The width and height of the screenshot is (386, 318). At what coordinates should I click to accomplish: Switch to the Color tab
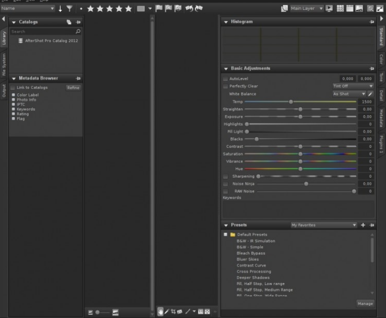coord(381,59)
